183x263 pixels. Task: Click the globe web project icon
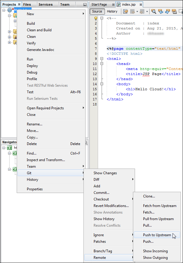pos(10,10)
